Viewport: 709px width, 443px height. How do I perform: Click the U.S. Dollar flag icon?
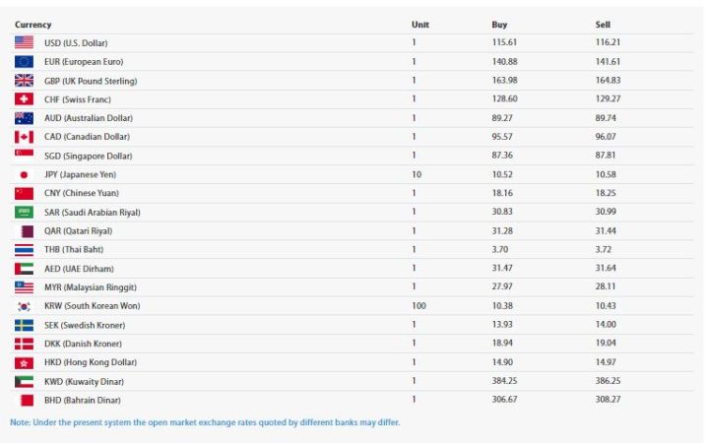25,43
